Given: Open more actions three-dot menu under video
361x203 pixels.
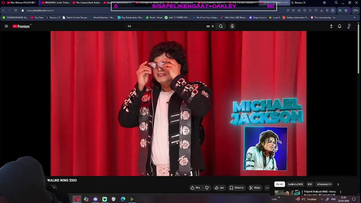Looking at the screenshot, I should (x=267, y=188).
